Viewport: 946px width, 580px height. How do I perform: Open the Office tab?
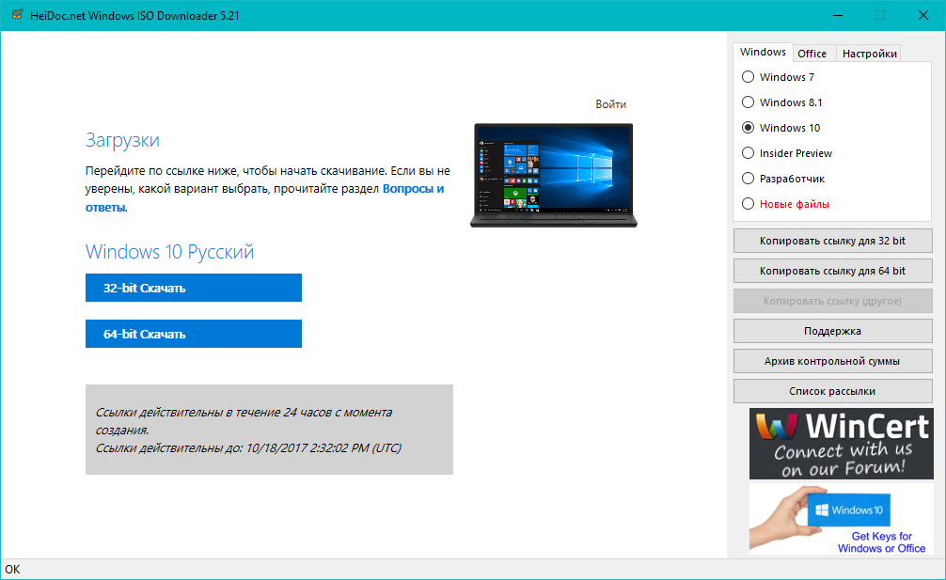click(x=812, y=54)
